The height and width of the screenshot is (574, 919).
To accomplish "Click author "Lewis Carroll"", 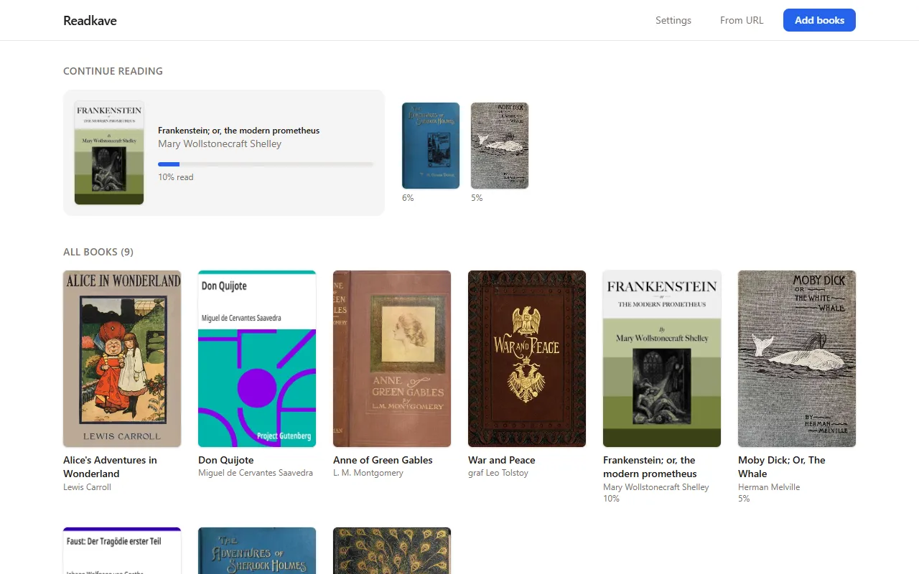I will [x=87, y=487].
